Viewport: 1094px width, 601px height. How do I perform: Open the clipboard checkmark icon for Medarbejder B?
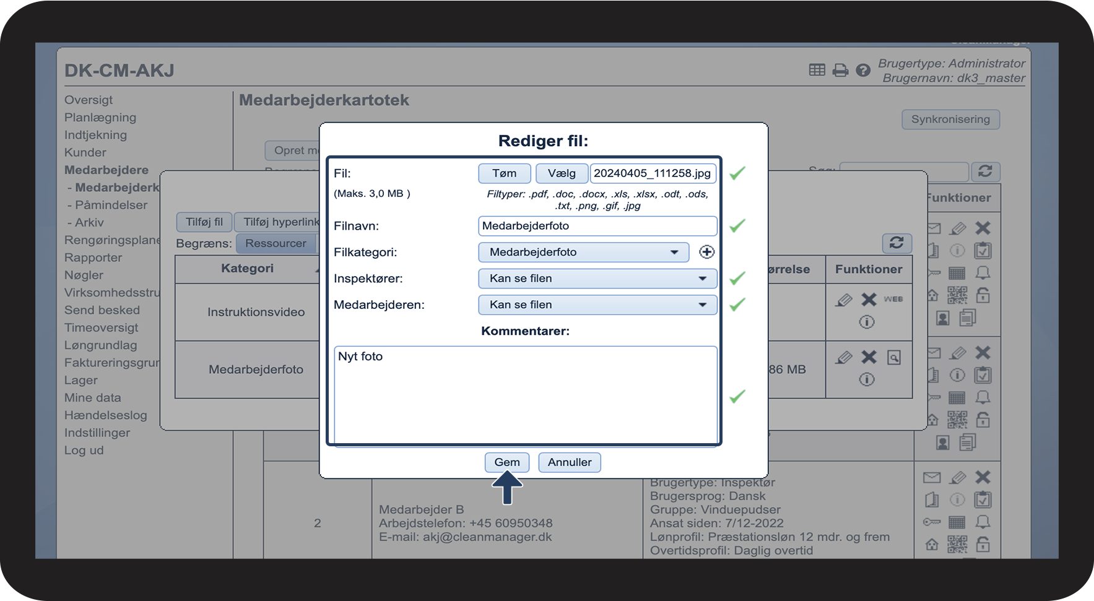983,499
